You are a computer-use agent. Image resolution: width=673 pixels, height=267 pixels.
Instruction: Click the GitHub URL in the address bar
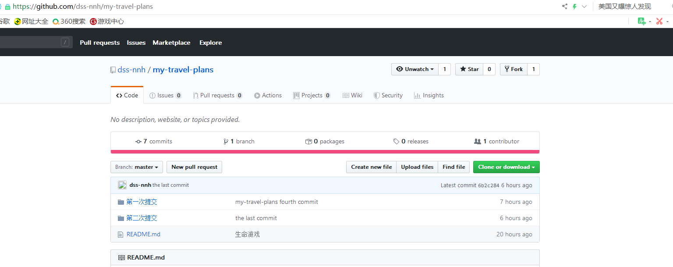pyautogui.click(x=83, y=7)
